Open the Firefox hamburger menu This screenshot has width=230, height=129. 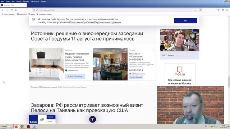[227, 10]
